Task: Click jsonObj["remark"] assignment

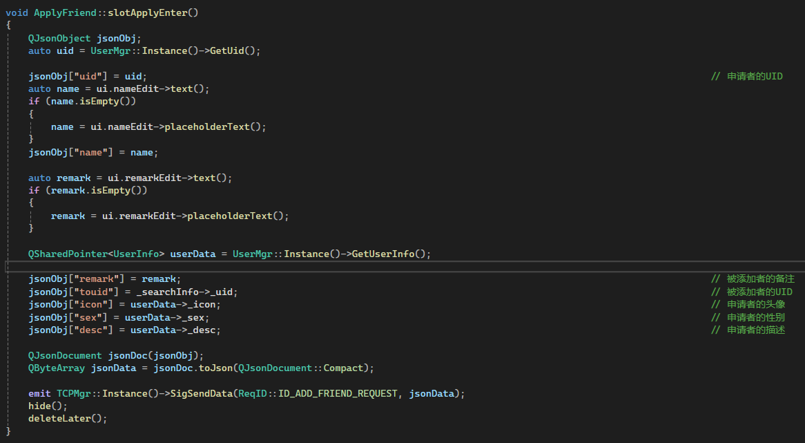Action: coord(104,279)
